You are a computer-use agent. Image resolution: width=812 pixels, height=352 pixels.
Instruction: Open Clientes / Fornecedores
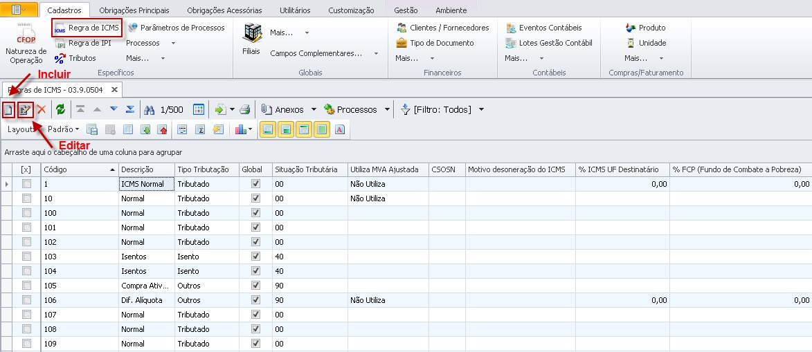coord(443,28)
